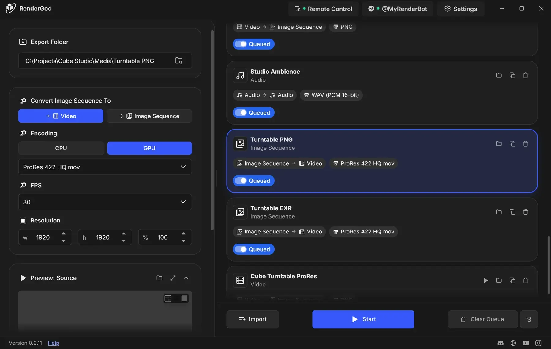Click the alarm schedule icon beside Clear Queue
The height and width of the screenshot is (349, 551).
pos(529,319)
